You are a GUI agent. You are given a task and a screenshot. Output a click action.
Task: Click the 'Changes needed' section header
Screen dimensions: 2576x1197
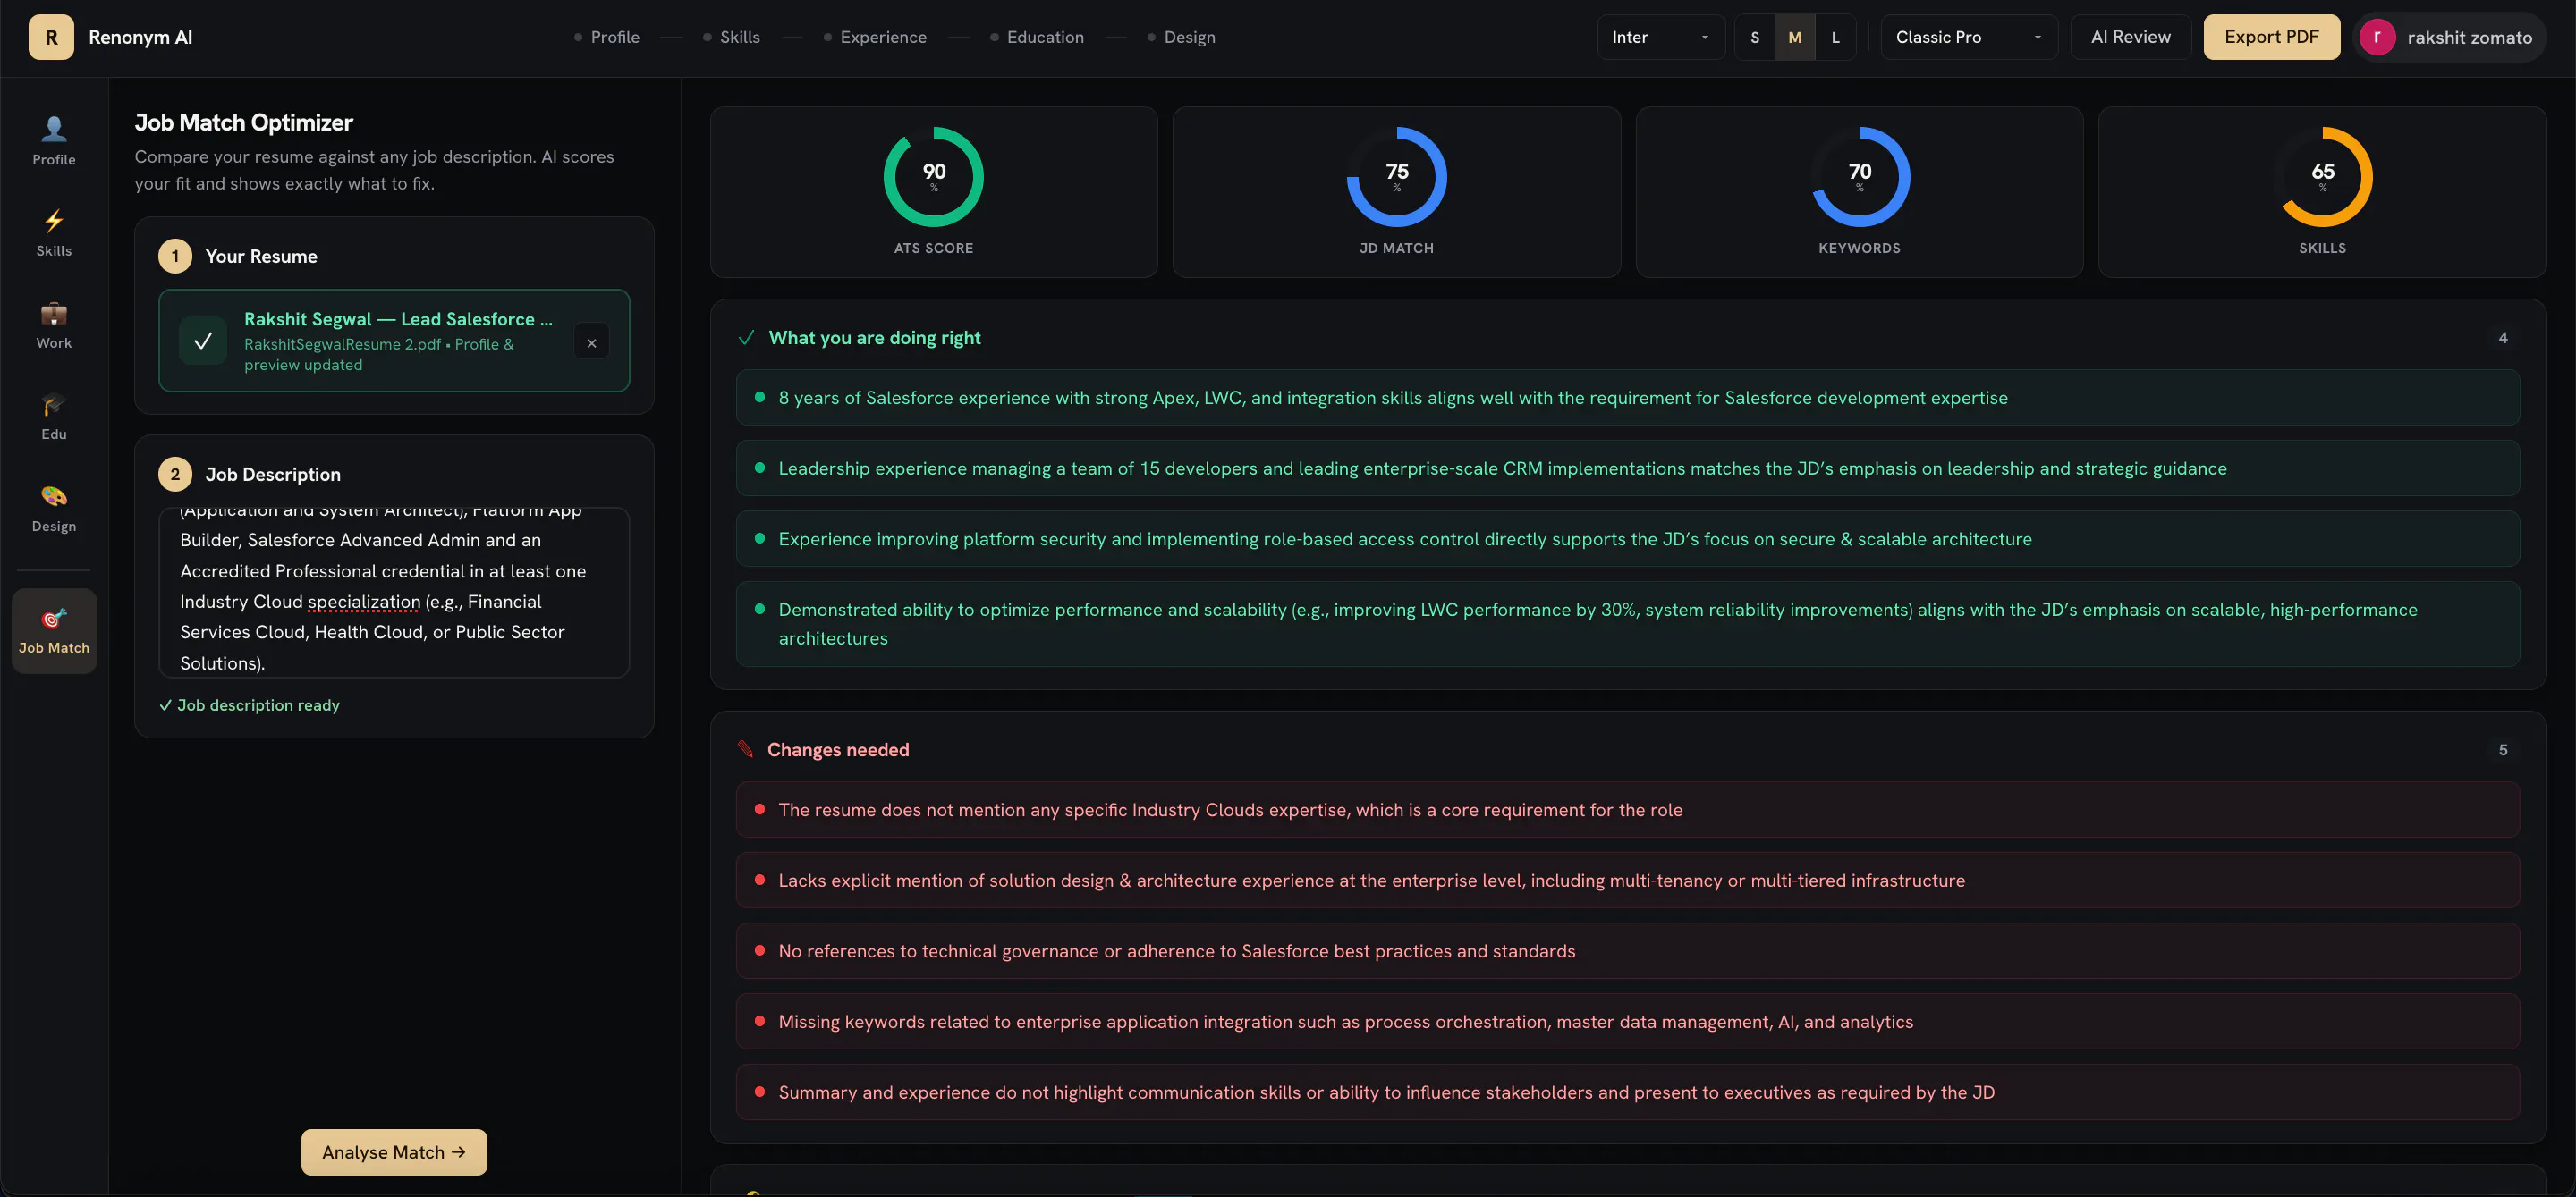[x=837, y=749]
